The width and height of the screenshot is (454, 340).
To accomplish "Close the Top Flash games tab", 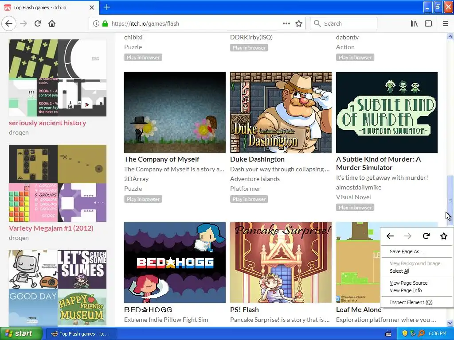I will pyautogui.click(x=92, y=8).
